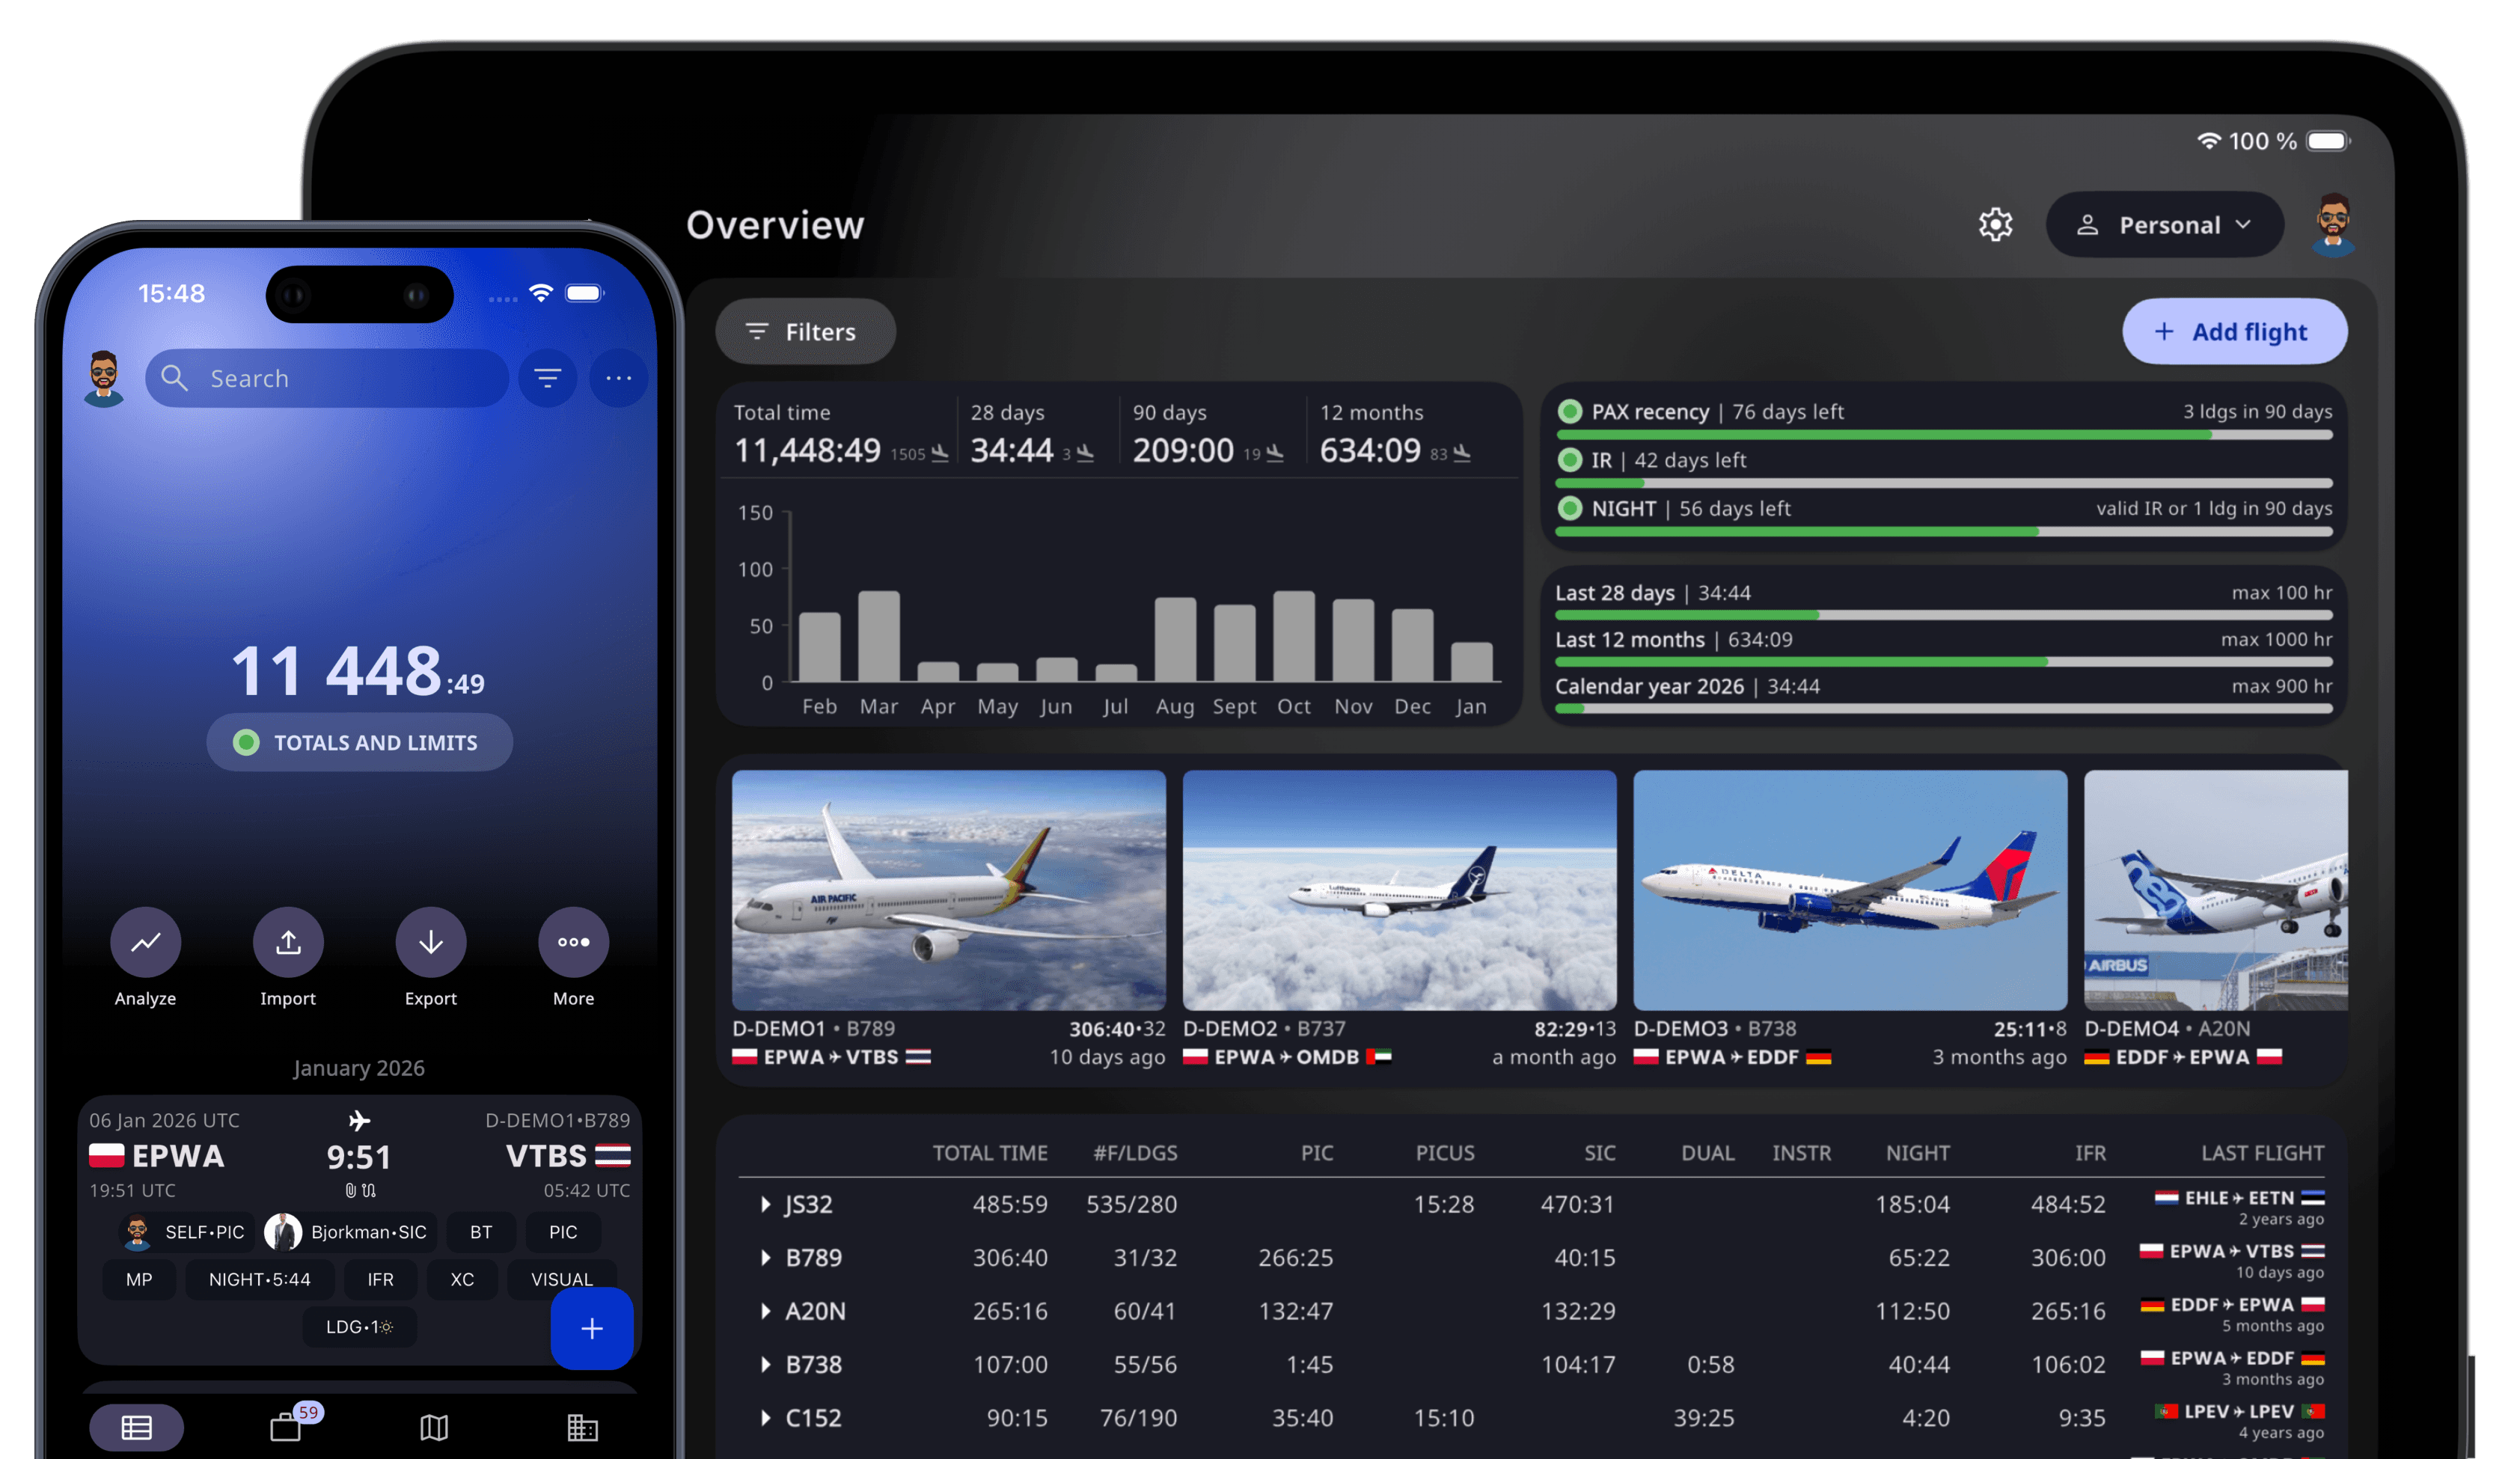Screen dimensions: 2520x1459
Task: Tap the Import icon on phone
Action: [x=288, y=942]
